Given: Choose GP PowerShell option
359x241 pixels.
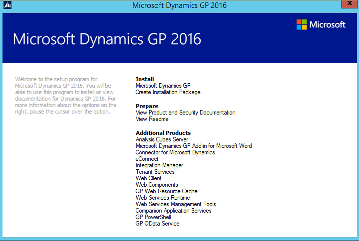Looking at the screenshot, I should coord(153,217).
